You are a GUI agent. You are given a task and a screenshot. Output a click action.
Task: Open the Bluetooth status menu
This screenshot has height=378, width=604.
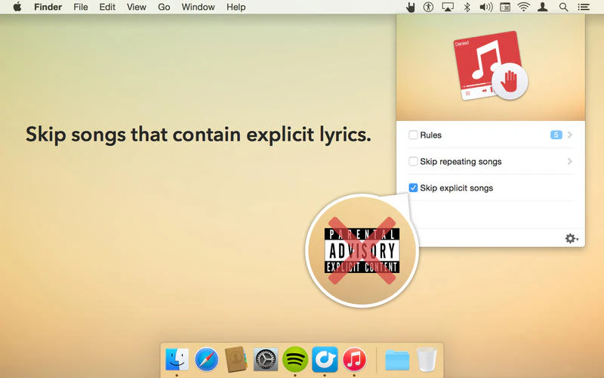[467, 7]
